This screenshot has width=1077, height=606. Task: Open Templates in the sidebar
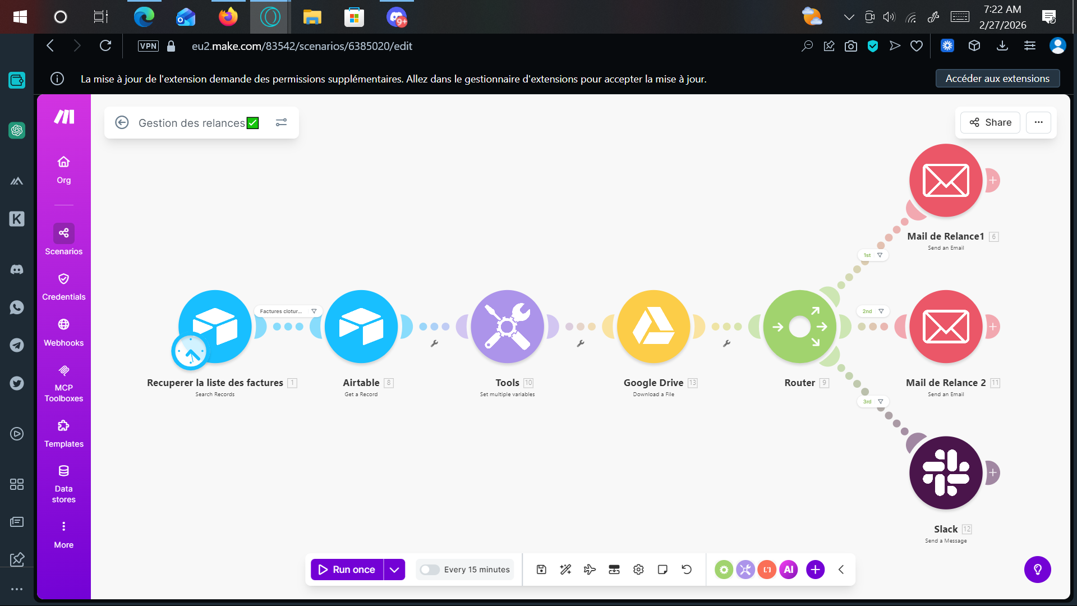point(63,433)
